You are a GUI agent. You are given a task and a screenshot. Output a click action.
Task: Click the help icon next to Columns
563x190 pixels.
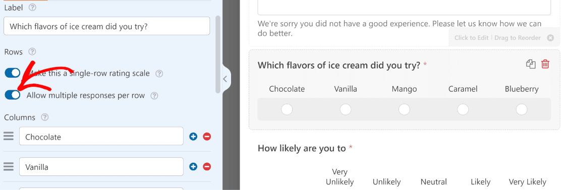[45, 117]
